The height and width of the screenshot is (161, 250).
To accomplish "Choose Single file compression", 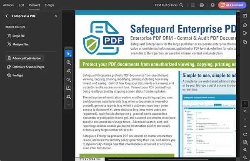I will (x=16, y=36).
